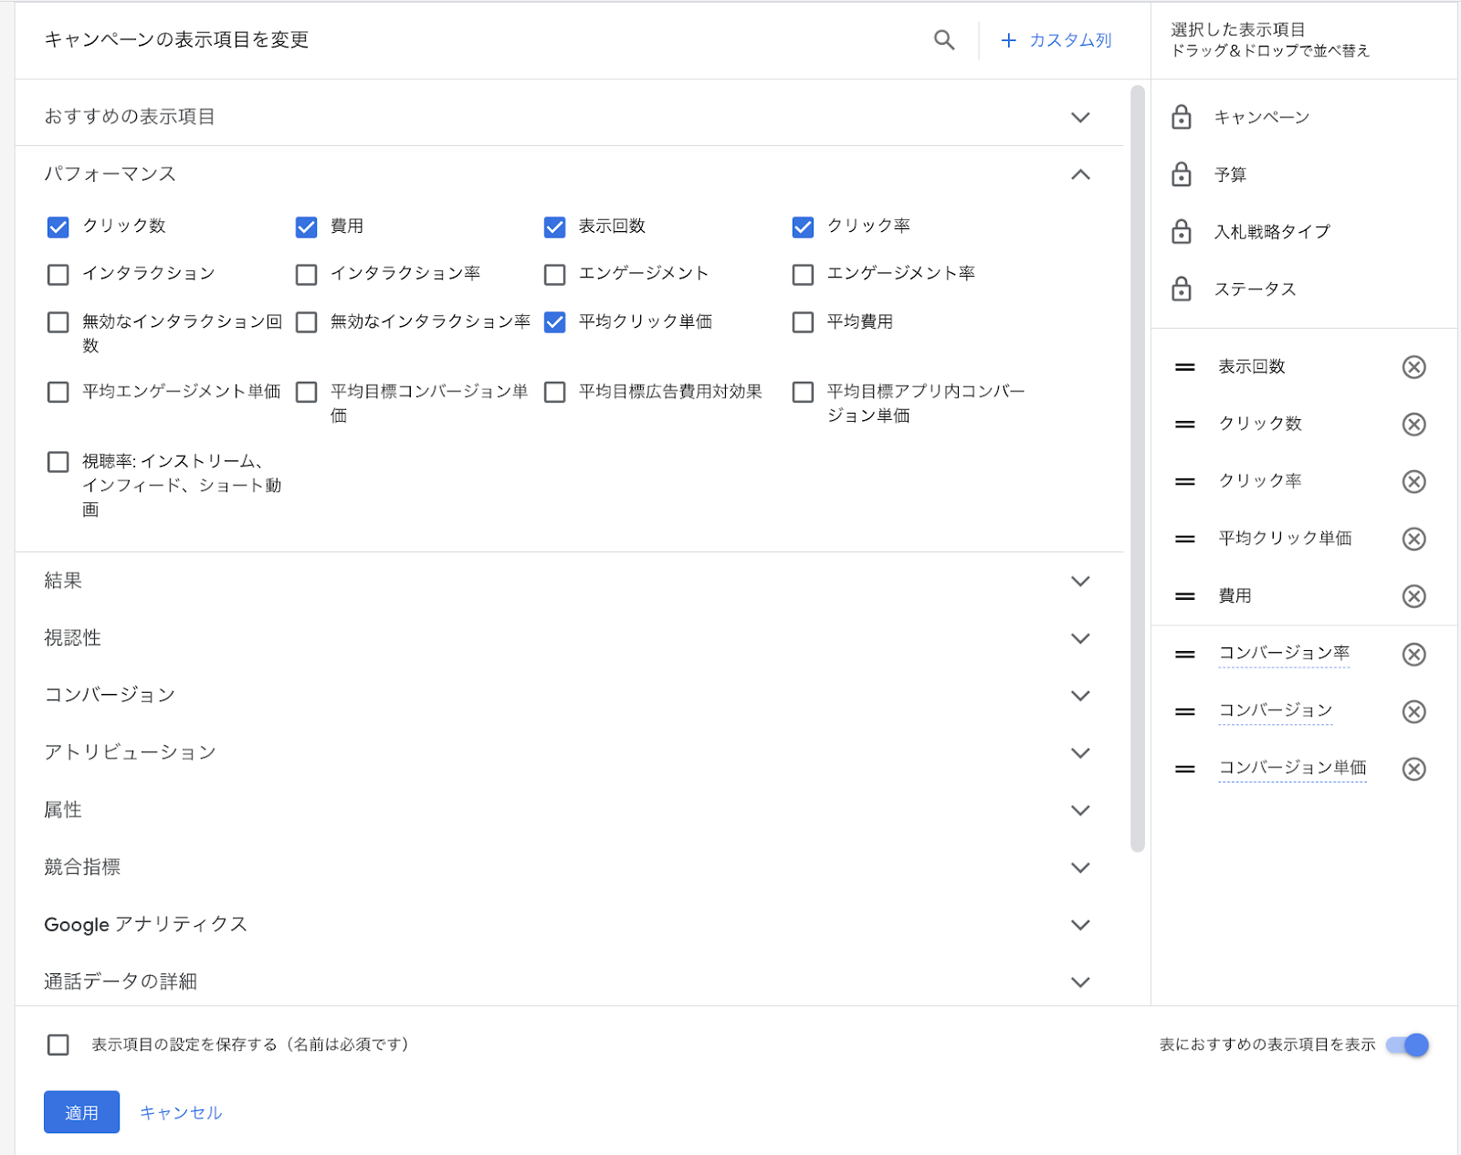Image resolution: width=1461 pixels, height=1155 pixels.
Task: Click the コンバージョン label in selected list
Action: 1276,710
